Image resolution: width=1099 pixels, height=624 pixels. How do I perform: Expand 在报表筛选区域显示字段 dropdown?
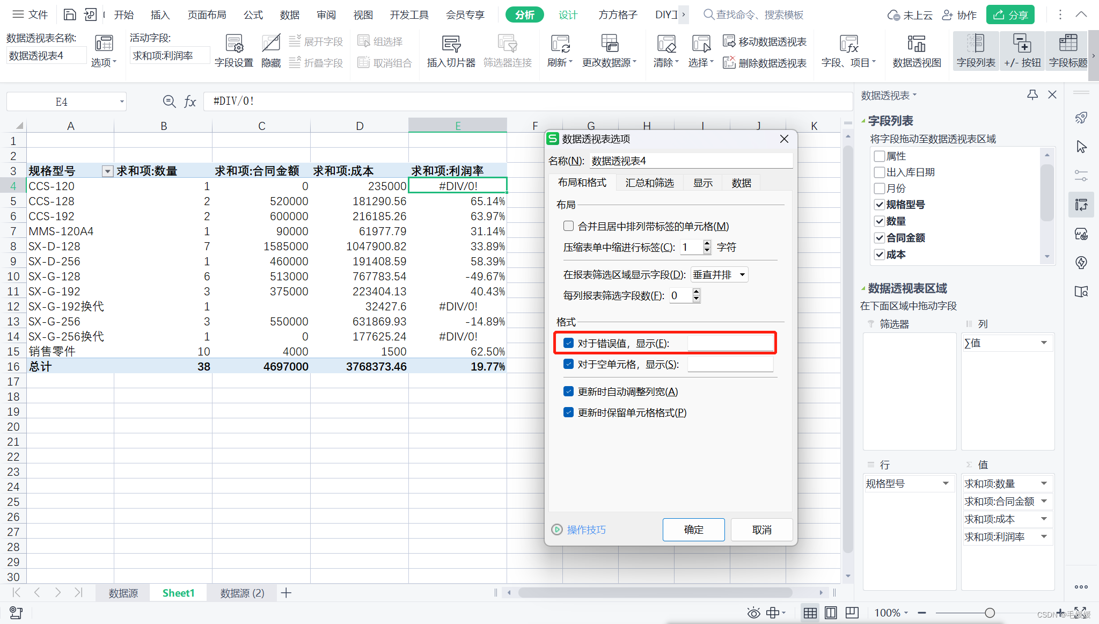[742, 274]
